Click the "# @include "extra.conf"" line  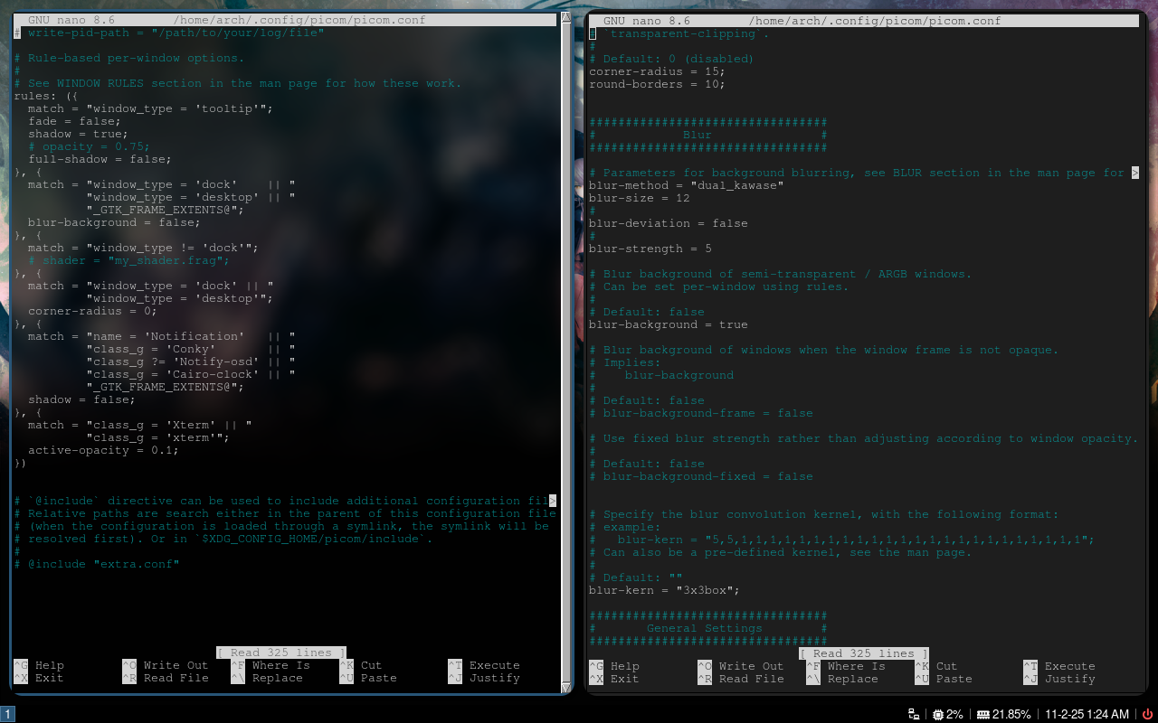point(97,564)
